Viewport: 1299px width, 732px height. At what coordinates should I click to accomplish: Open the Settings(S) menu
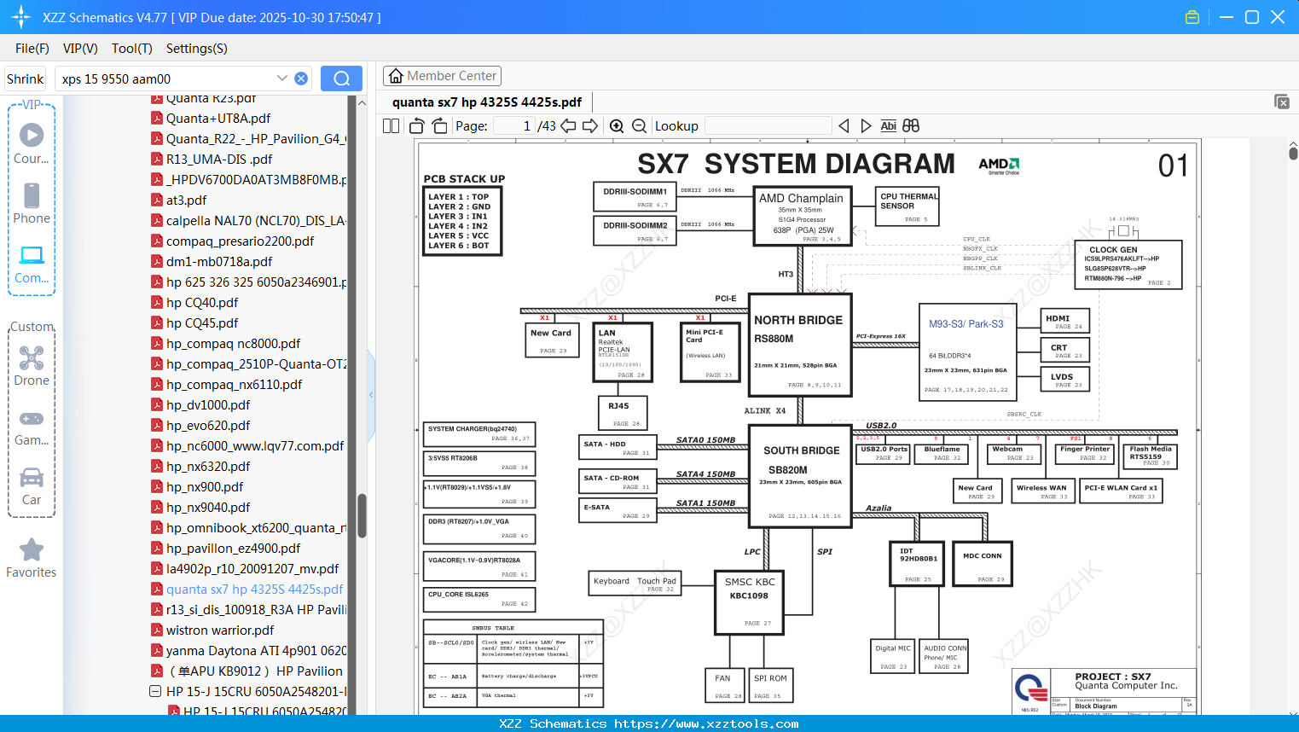pos(197,49)
